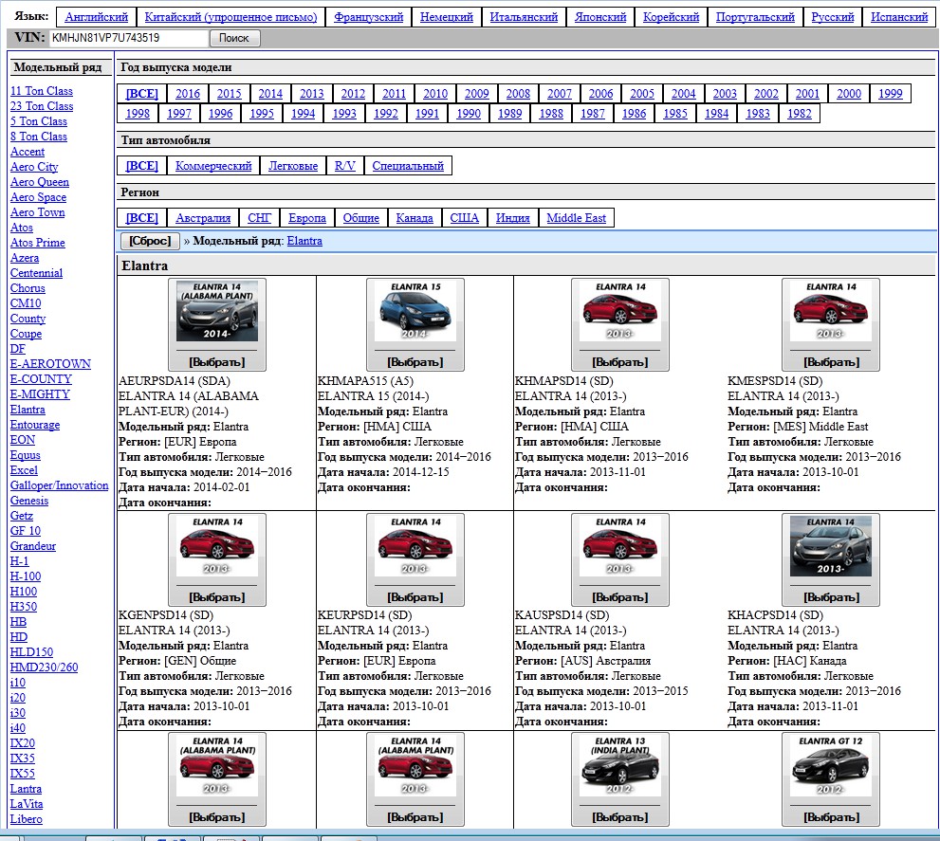Open the Elantra 13 India Plant thumbnail

(x=619, y=766)
